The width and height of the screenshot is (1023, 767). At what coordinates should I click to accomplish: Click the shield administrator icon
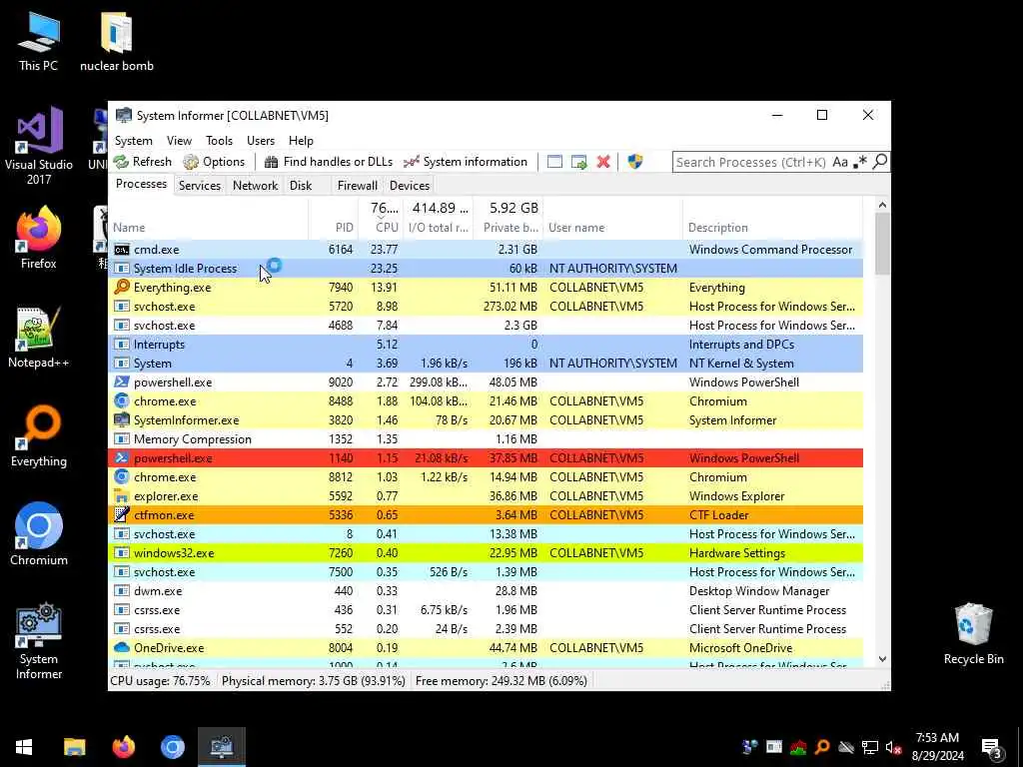[x=634, y=162]
